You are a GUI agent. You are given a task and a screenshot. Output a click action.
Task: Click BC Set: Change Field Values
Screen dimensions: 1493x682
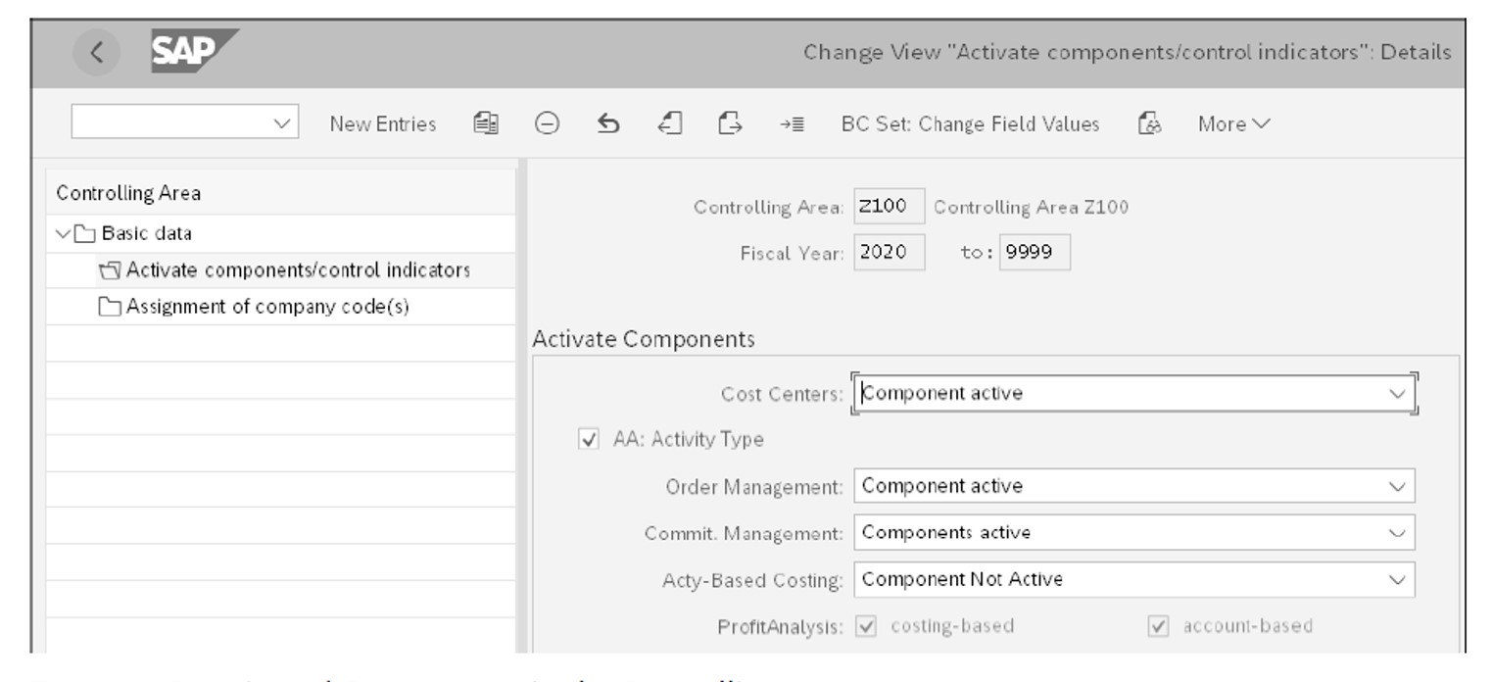point(970,123)
